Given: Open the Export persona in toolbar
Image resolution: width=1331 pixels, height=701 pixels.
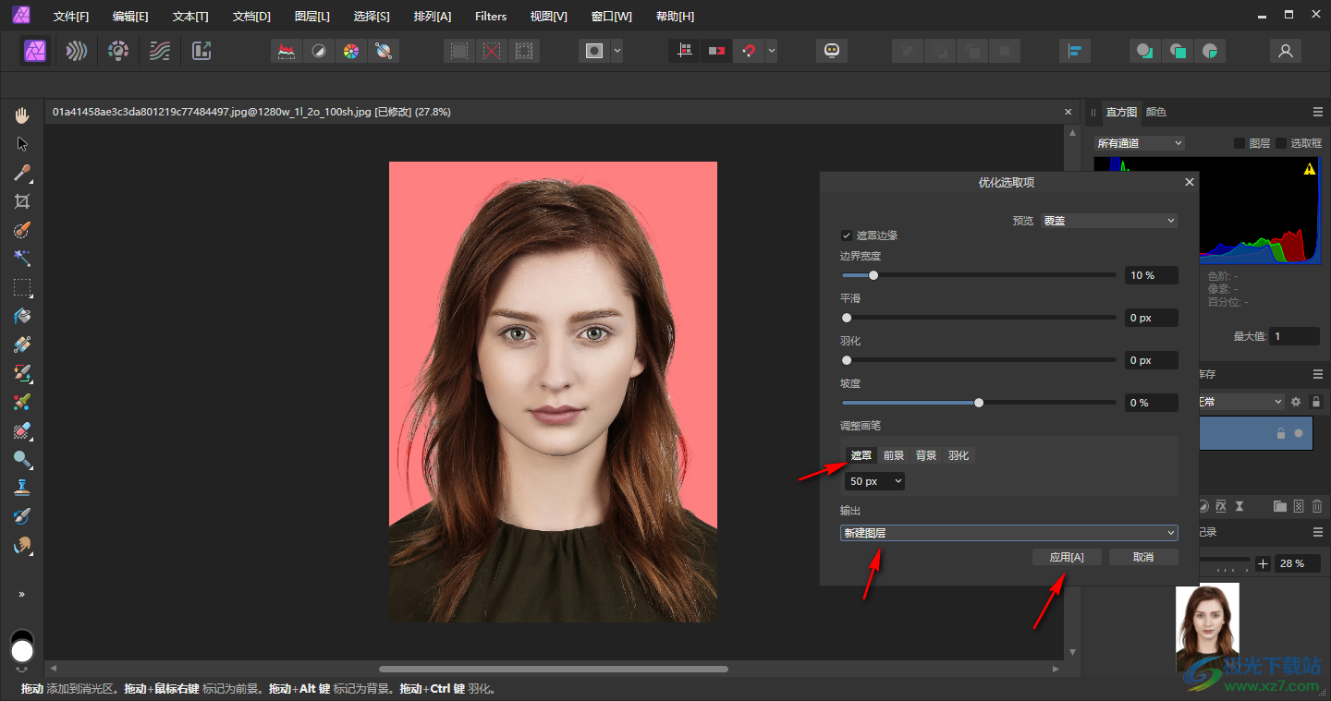Looking at the screenshot, I should (201, 51).
